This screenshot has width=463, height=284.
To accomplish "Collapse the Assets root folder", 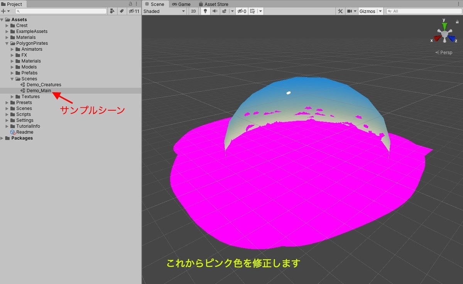I will point(2,20).
